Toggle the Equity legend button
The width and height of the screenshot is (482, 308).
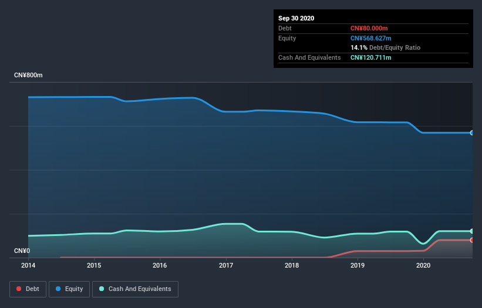tap(69, 289)
